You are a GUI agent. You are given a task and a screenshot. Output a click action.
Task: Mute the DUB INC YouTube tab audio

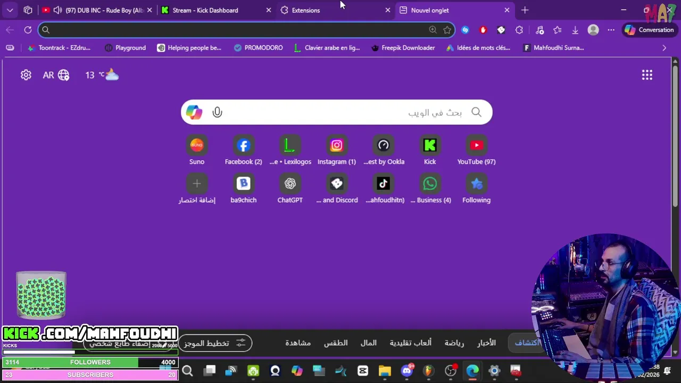(x=57, y=10)
